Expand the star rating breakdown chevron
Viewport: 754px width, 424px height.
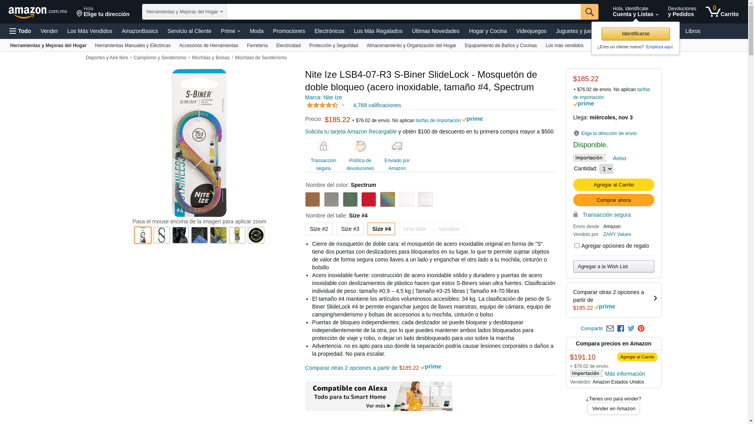point(343,105)
